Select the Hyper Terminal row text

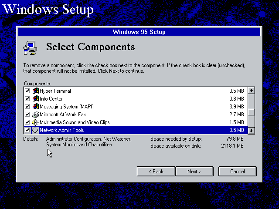55,91
